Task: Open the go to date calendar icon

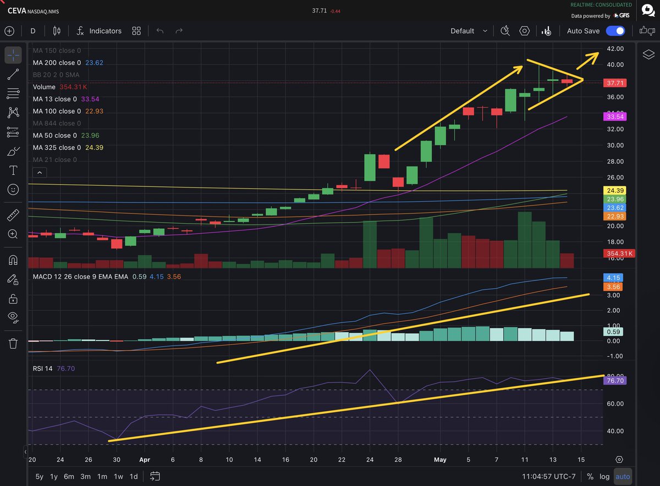Action: [155, 476]
